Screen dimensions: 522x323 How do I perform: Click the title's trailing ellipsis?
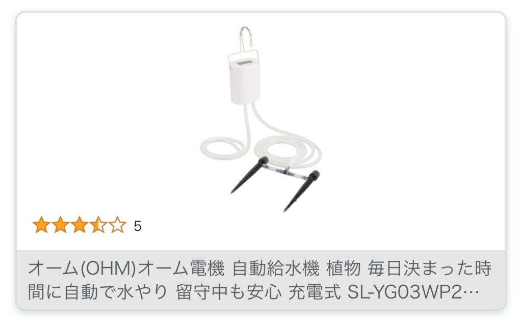coord(471,293)
